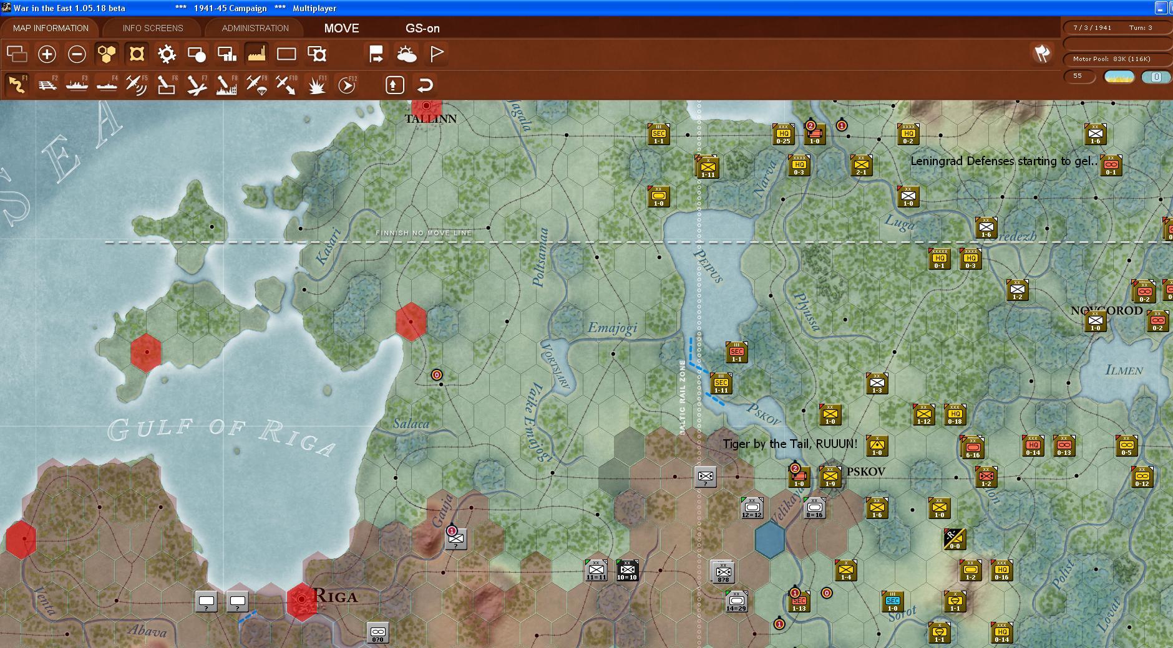This screenshot has width=1173, height=648.
Task: Click the MOVE mode label
Action: [x=341, y=28]
